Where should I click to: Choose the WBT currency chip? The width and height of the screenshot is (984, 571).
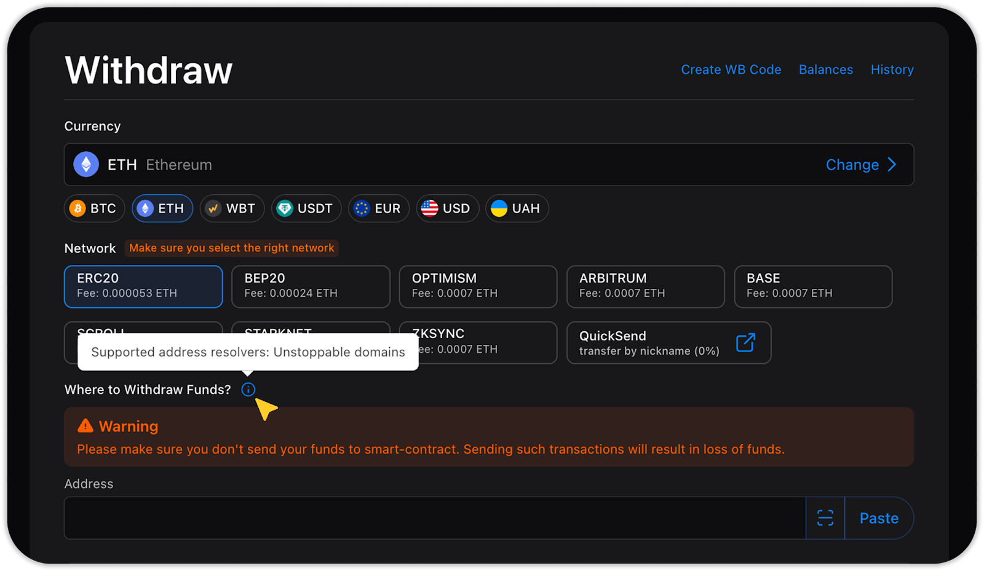tap(232, 208)
